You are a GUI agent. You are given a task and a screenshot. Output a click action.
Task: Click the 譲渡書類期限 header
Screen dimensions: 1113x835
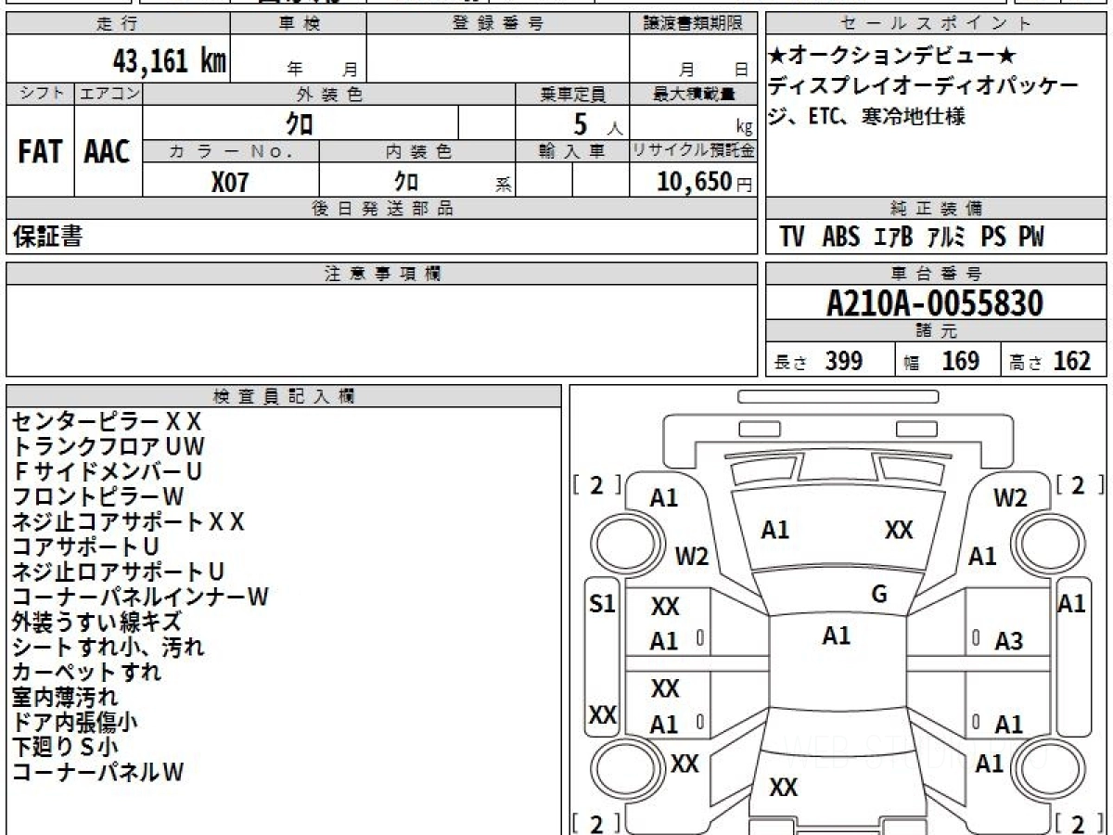[x=693, y=24]
